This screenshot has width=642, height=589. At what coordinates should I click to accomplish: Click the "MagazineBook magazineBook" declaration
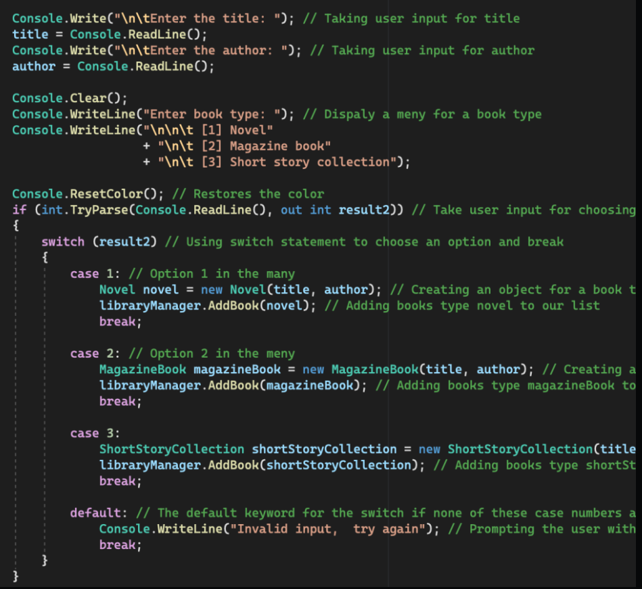[190, 370]
